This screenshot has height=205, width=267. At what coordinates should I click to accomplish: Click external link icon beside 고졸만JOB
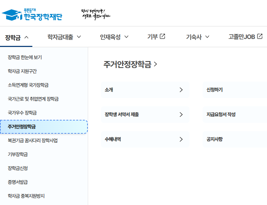[260, 36]
